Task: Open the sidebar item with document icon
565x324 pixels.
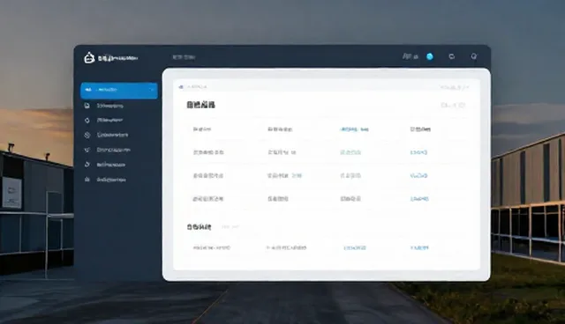Action: point(104,106)
